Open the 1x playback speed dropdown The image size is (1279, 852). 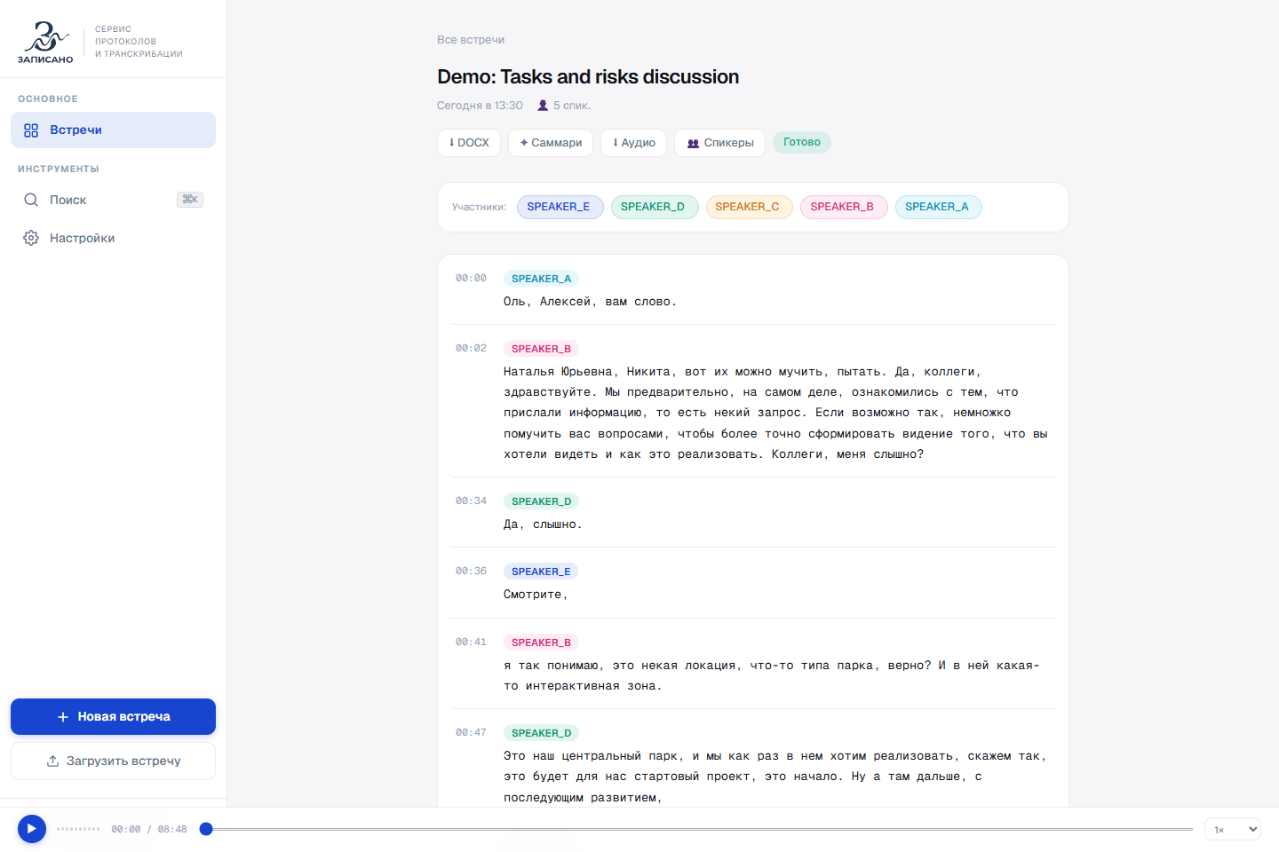pos(1233,830)
